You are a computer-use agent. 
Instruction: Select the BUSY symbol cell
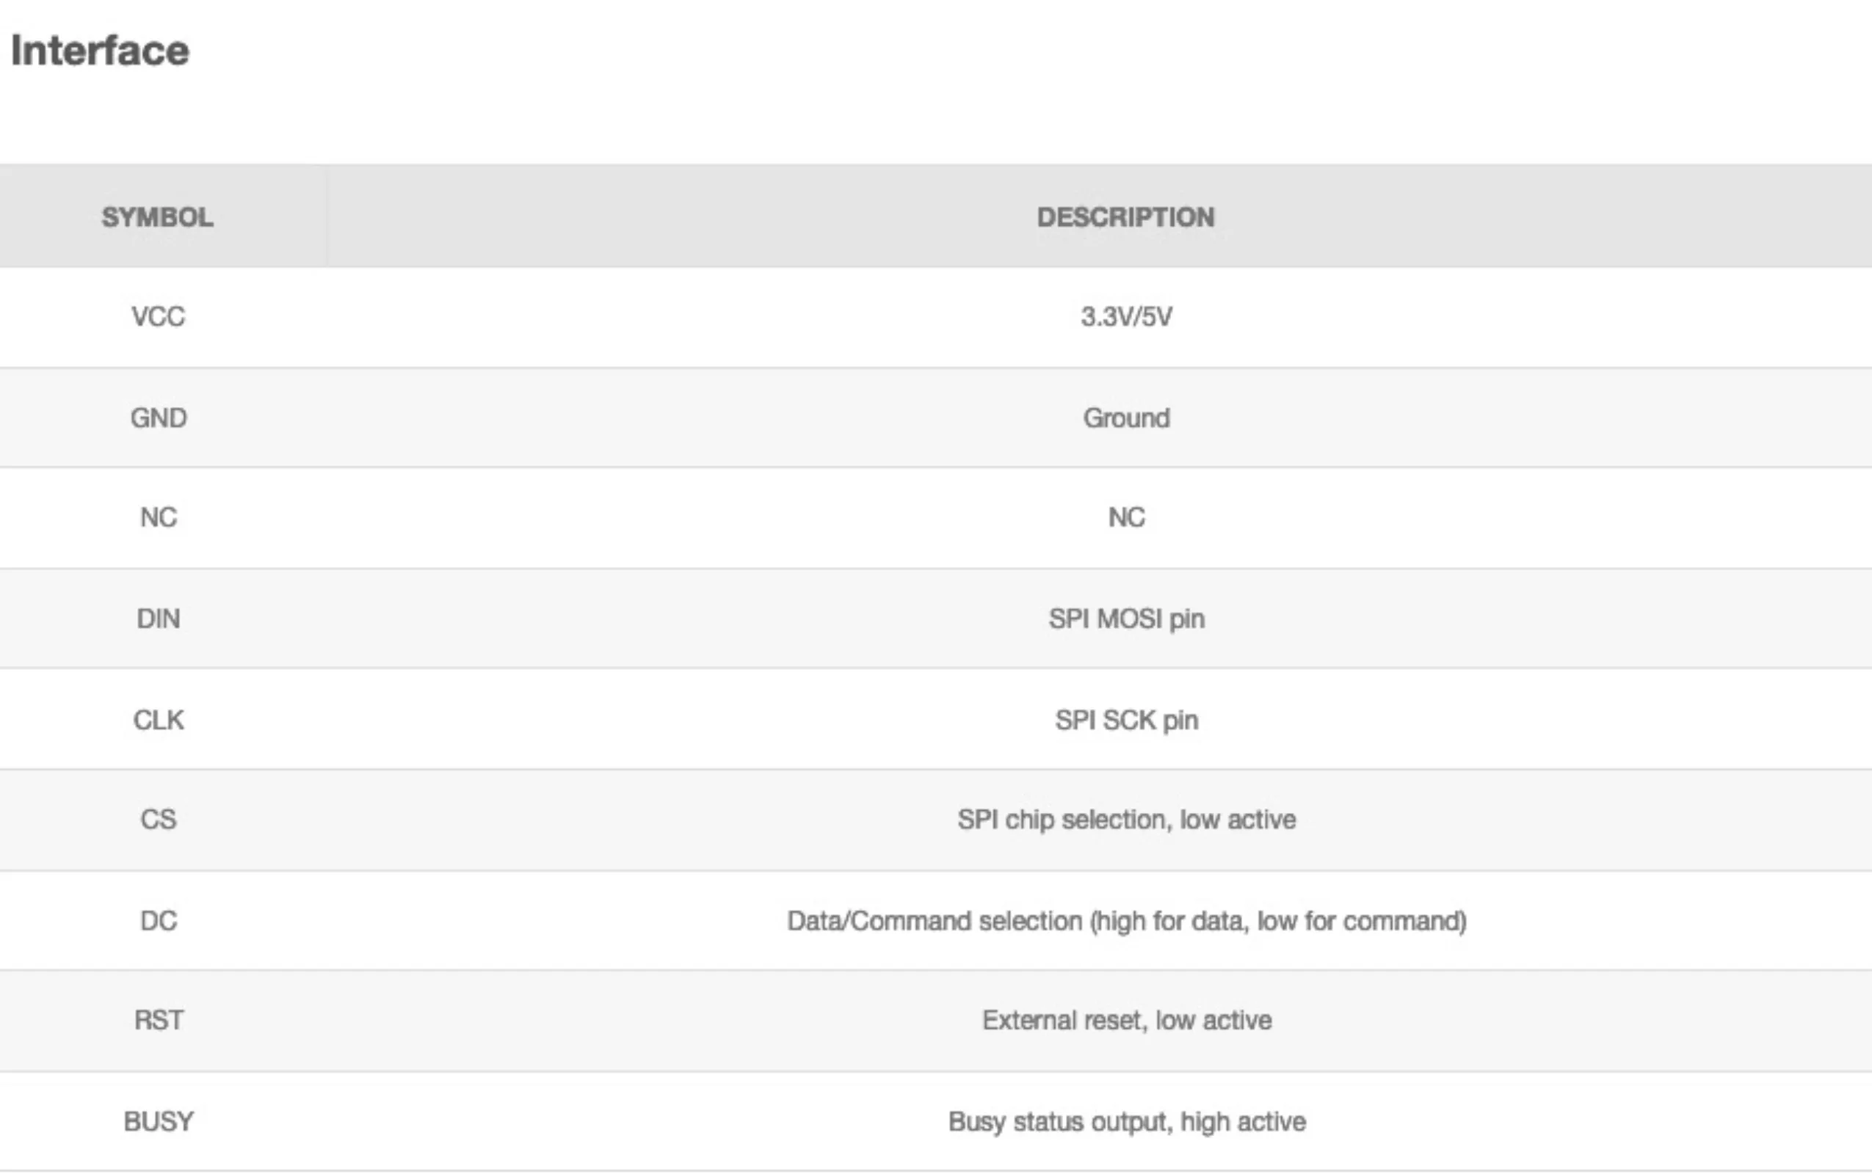click(x=159, y=1121)
